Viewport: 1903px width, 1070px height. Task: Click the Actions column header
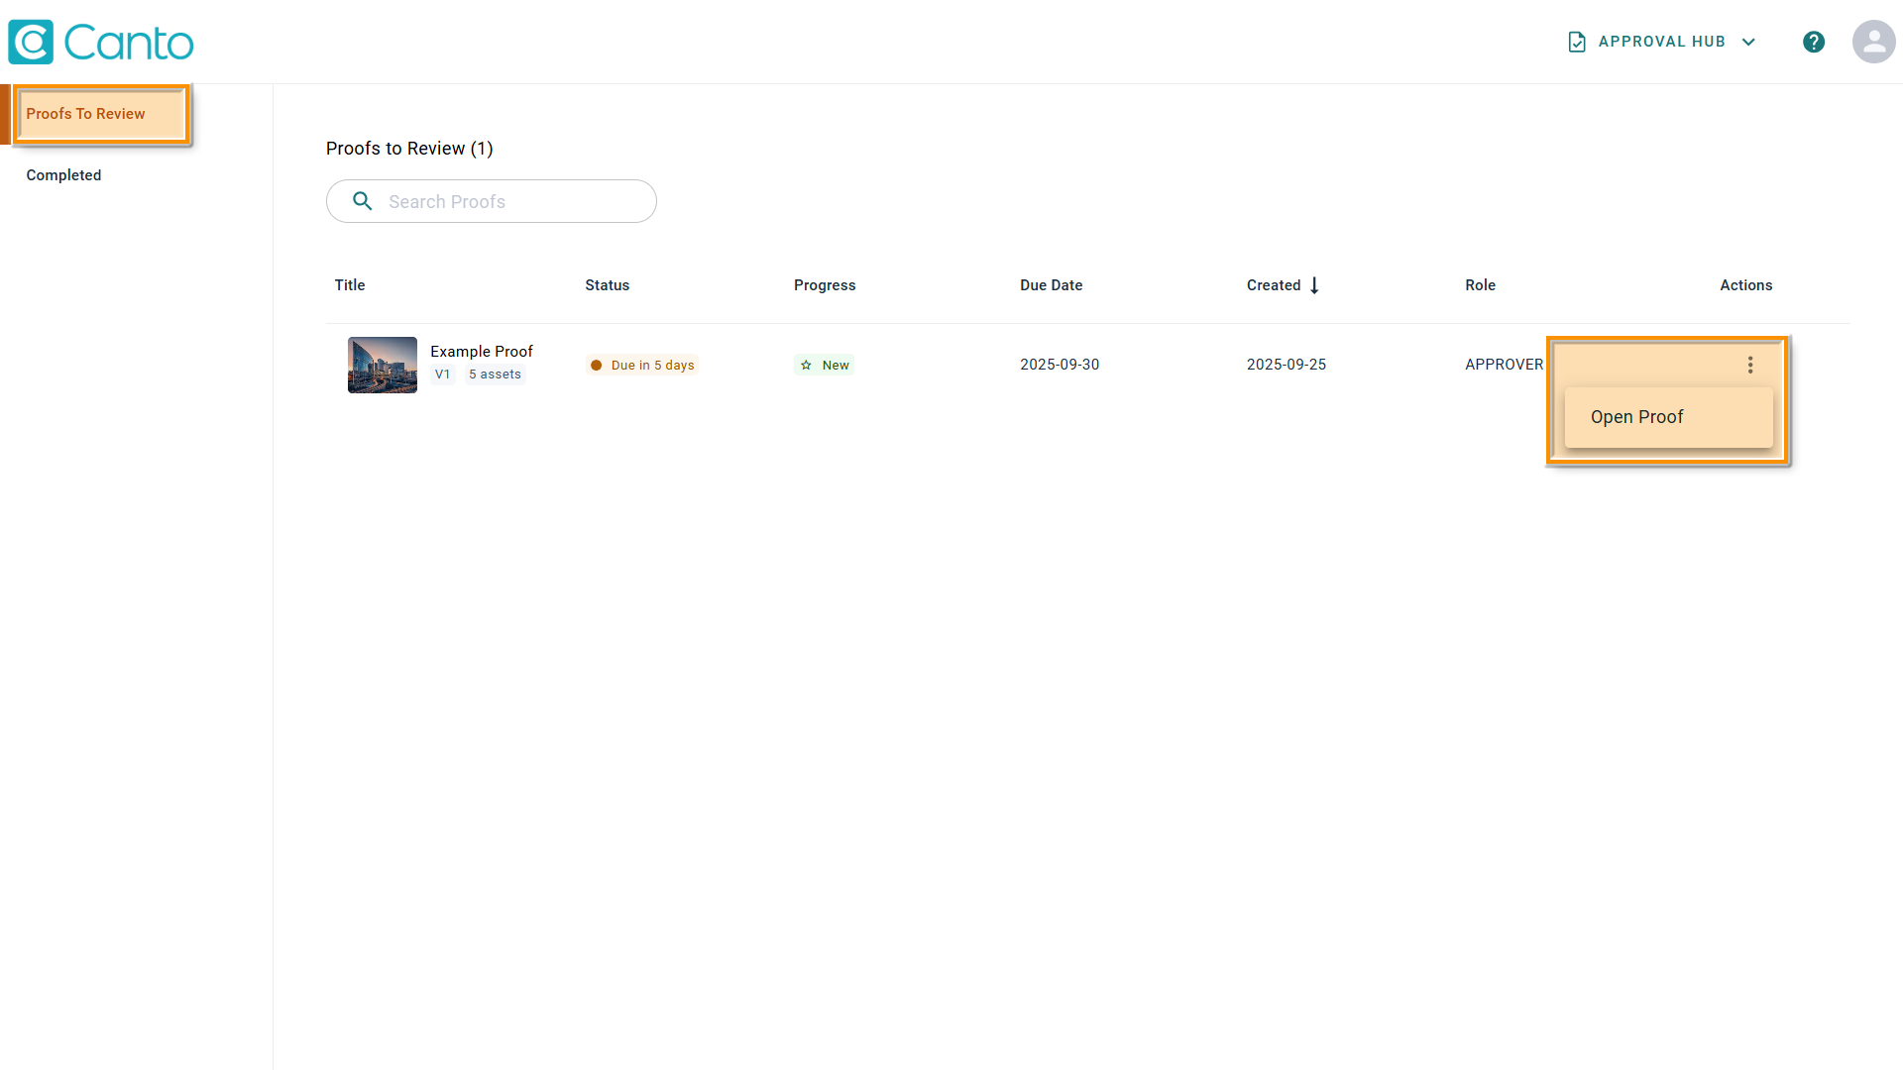click(1745, 285)
